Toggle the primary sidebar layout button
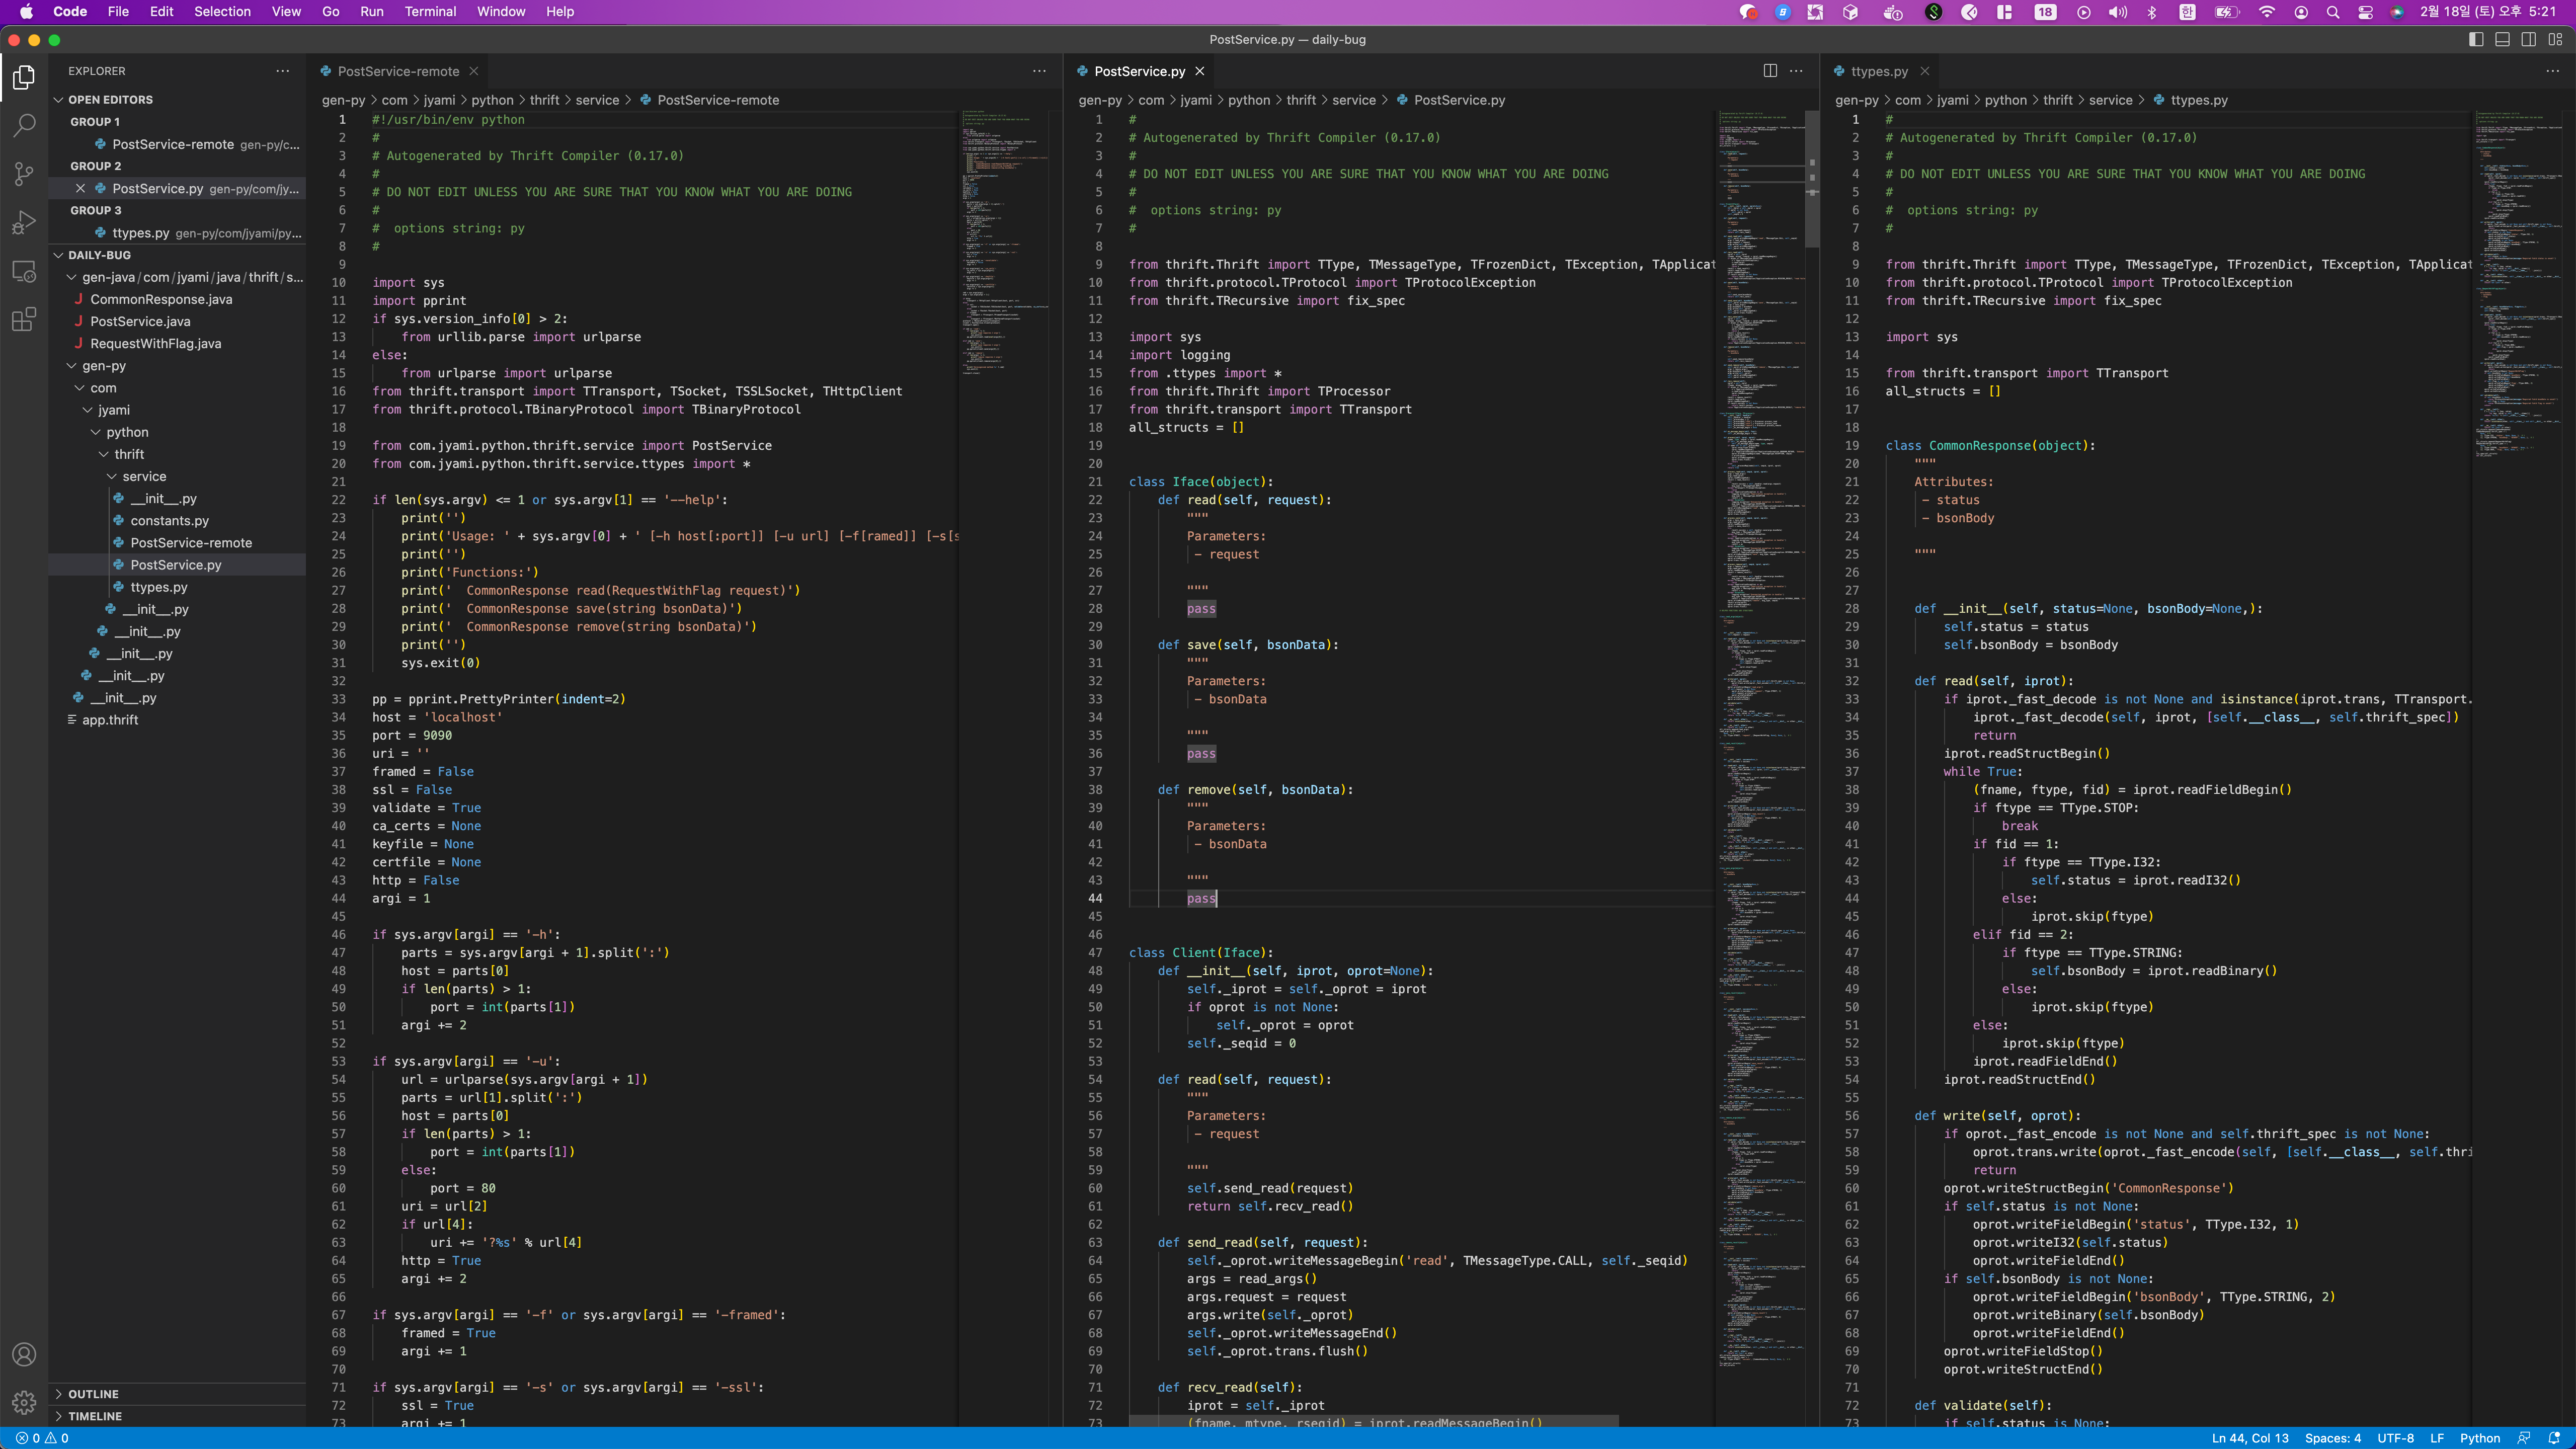 click(x=2476, y=39)
